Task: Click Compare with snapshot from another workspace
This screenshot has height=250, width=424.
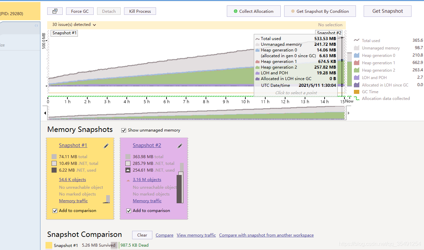Action: tap(266, 235)
